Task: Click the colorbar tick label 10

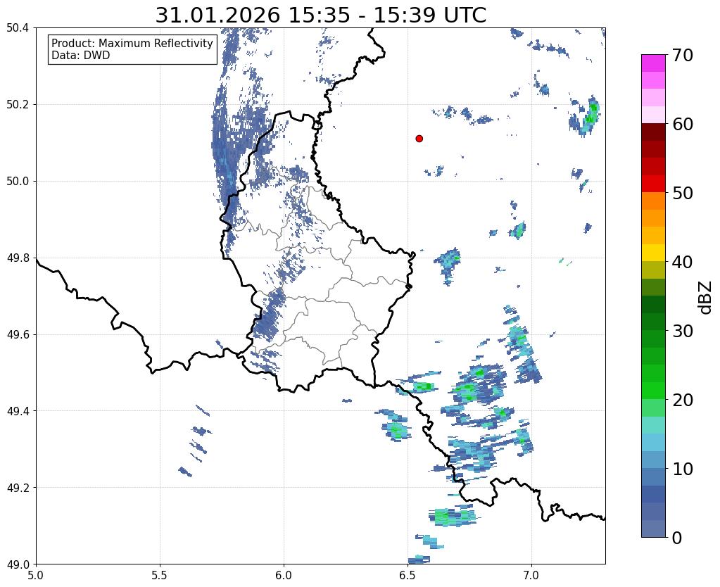Action: click(683, 469)
